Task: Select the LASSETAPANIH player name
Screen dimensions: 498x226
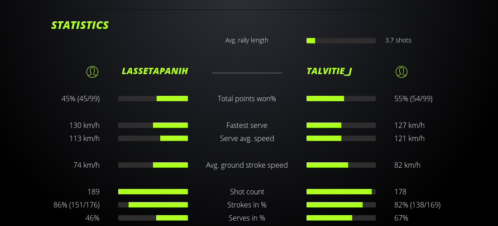Action: (x=155, y=71)
